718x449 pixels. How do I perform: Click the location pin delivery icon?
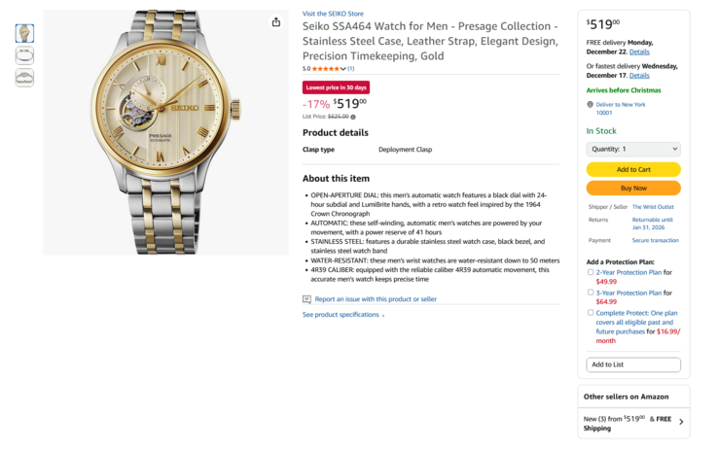(x=590, y=104)
